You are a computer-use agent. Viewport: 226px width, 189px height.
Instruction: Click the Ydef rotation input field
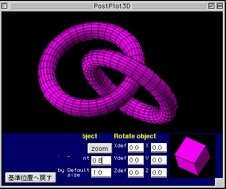136,160
